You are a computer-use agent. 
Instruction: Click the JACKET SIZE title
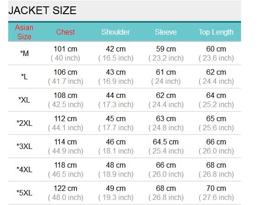coord(42,10)
